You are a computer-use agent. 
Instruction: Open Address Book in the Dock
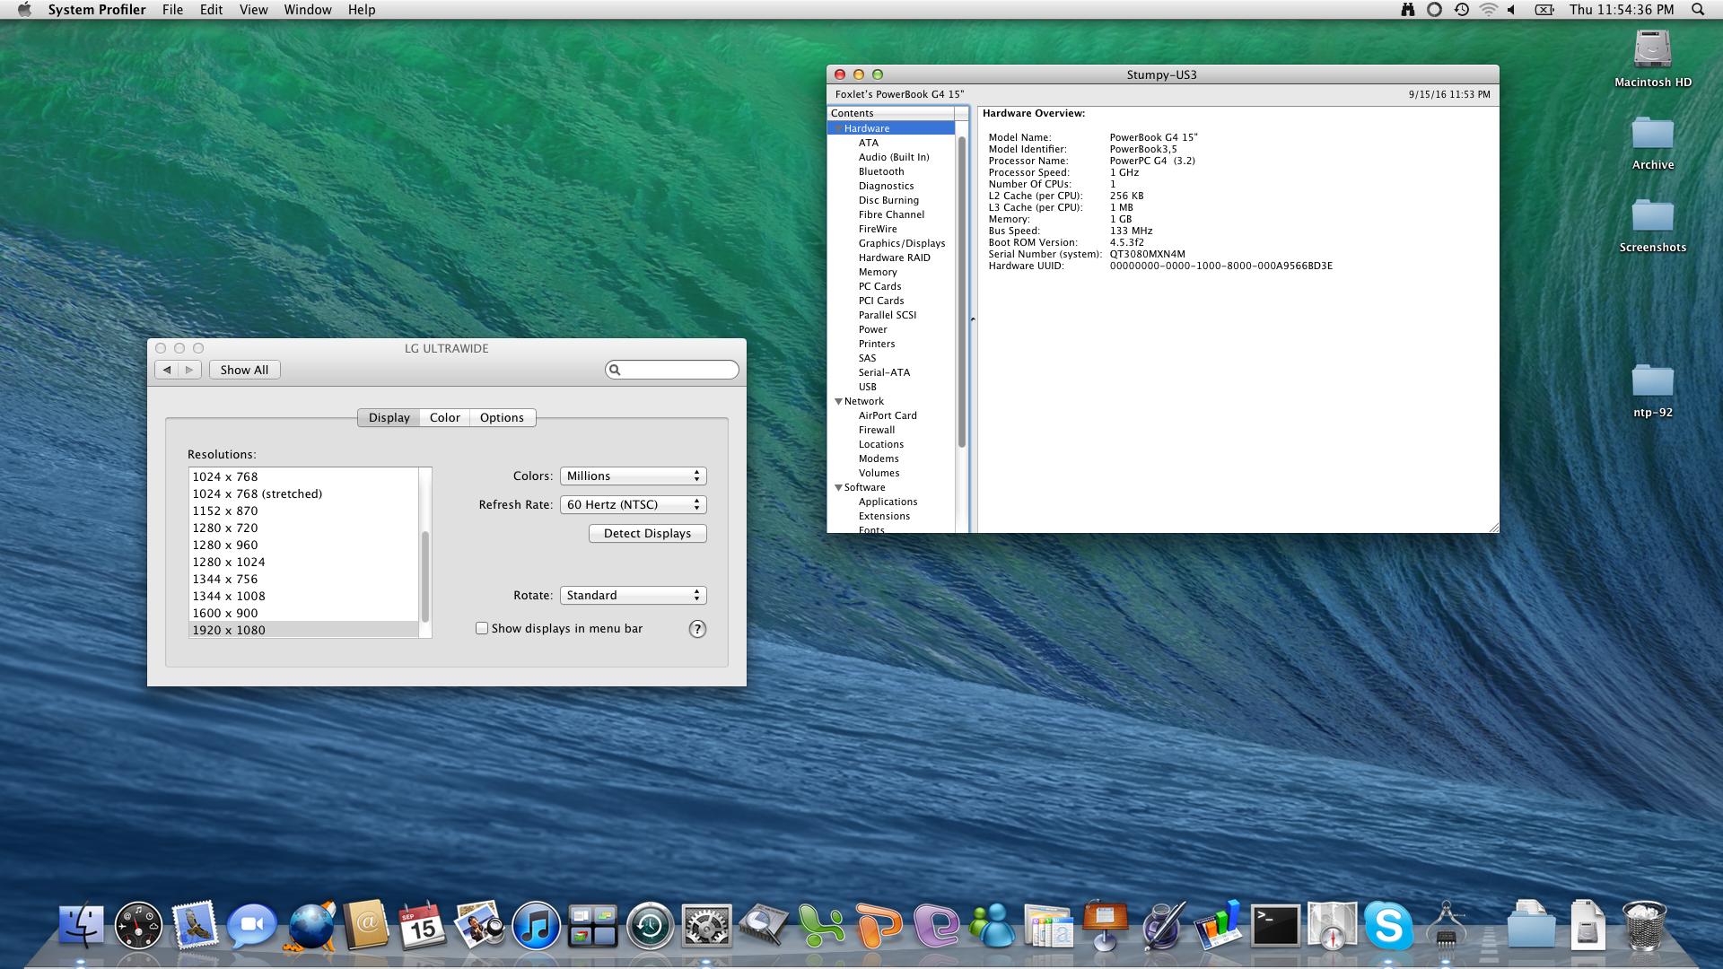pos(366,927)
